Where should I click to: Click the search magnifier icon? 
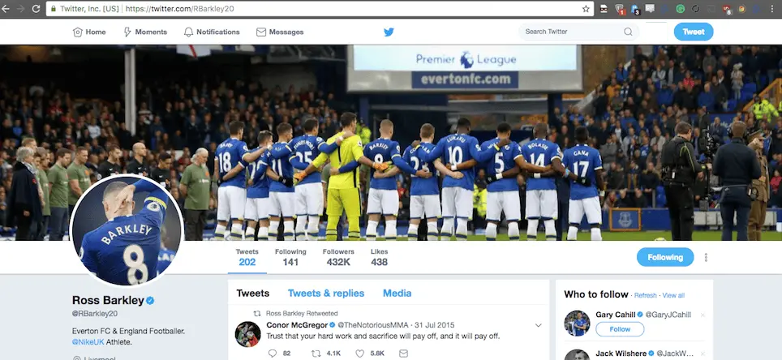point(628,32)
